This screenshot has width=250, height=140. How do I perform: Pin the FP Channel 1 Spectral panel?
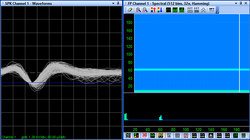click(x=241, y=3)
